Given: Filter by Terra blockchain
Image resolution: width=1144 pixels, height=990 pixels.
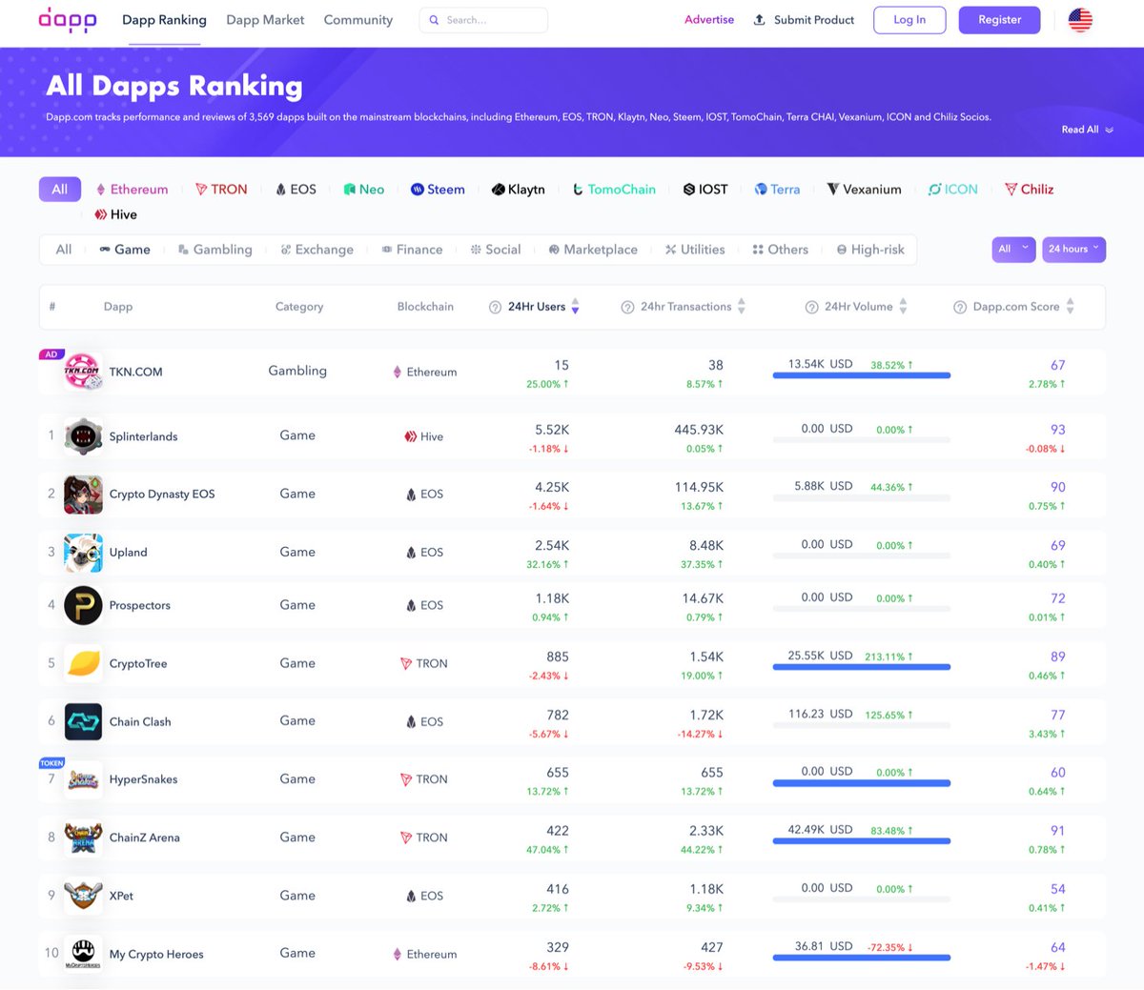Looking at the screenshot, I should (x=777, y=190).
